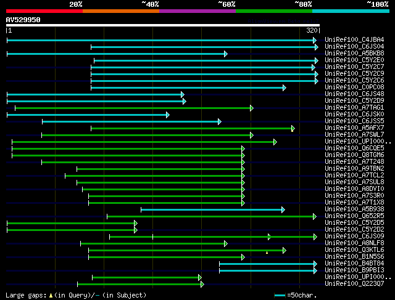Click the AV529950 query name label
The image size is (395, 300).
point(23,20)
